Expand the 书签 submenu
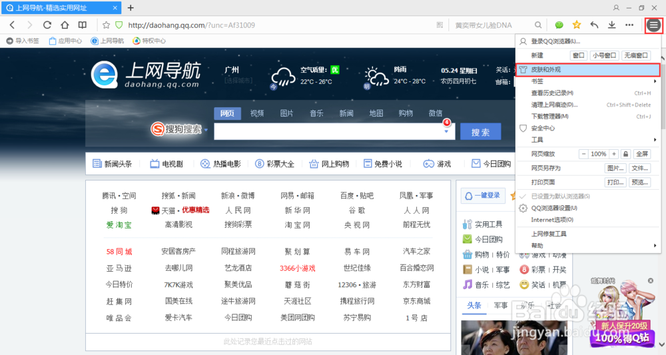Screen dimensions: 666x355 click(588, 81)
